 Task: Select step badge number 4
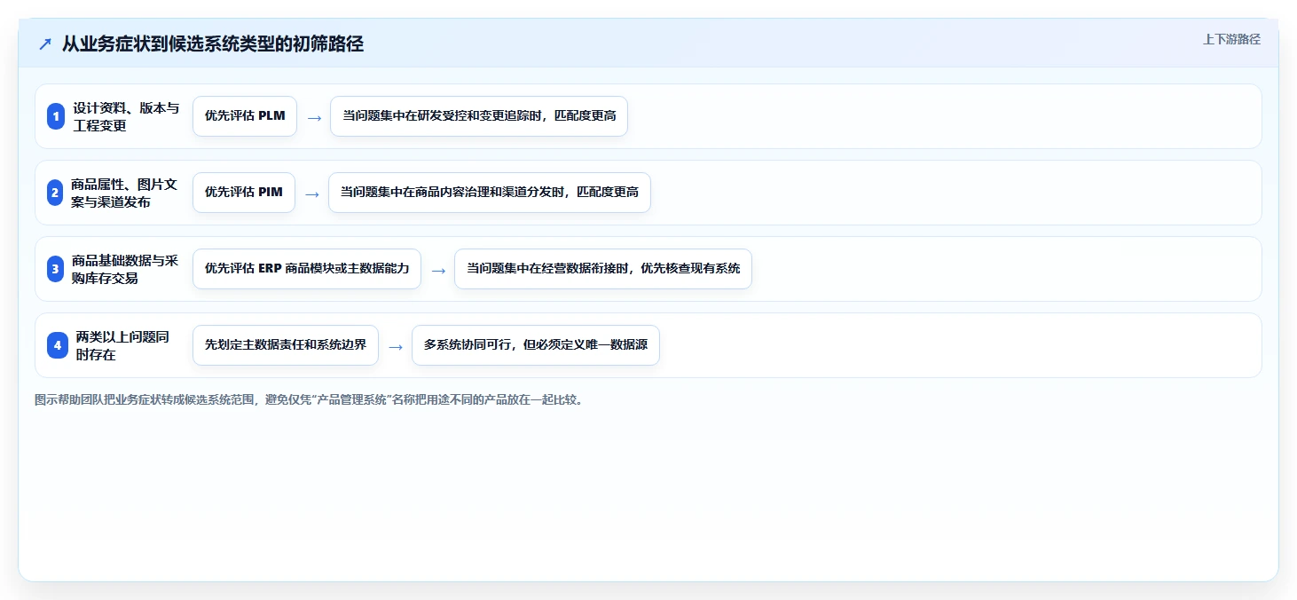point(58,345)
